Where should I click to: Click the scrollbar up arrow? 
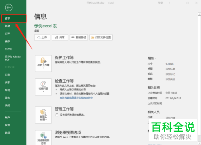[199, 14]
